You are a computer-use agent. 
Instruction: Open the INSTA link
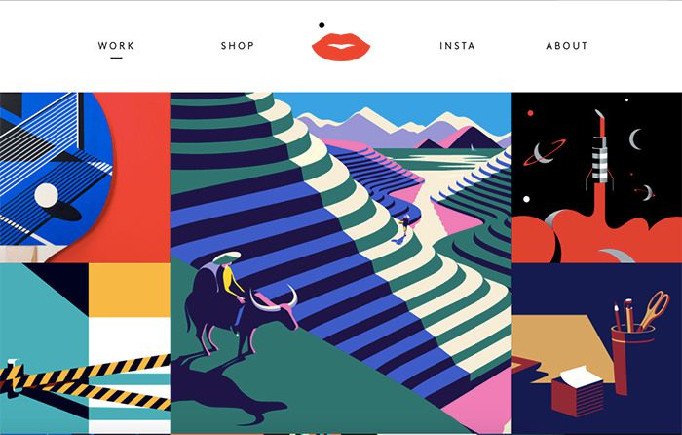pos(457,46)
